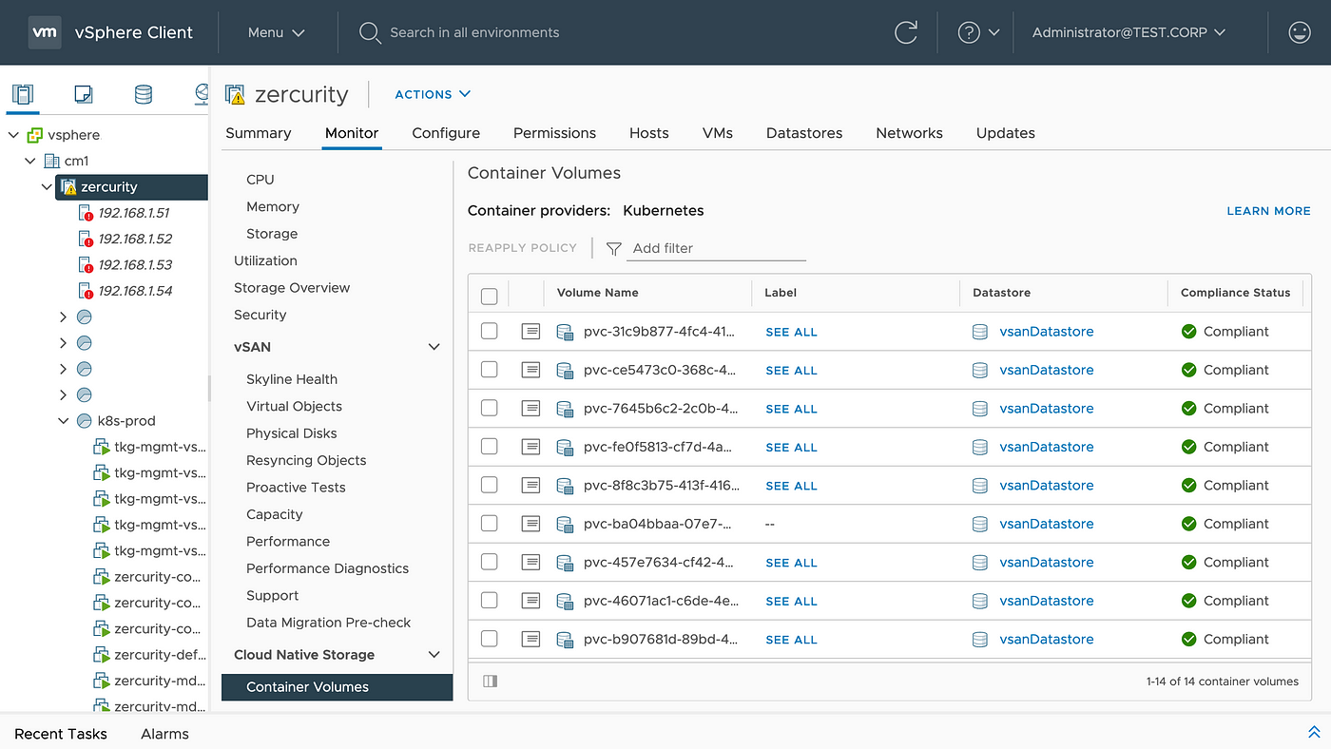Open Storage inventory view icon

(143, 94)
